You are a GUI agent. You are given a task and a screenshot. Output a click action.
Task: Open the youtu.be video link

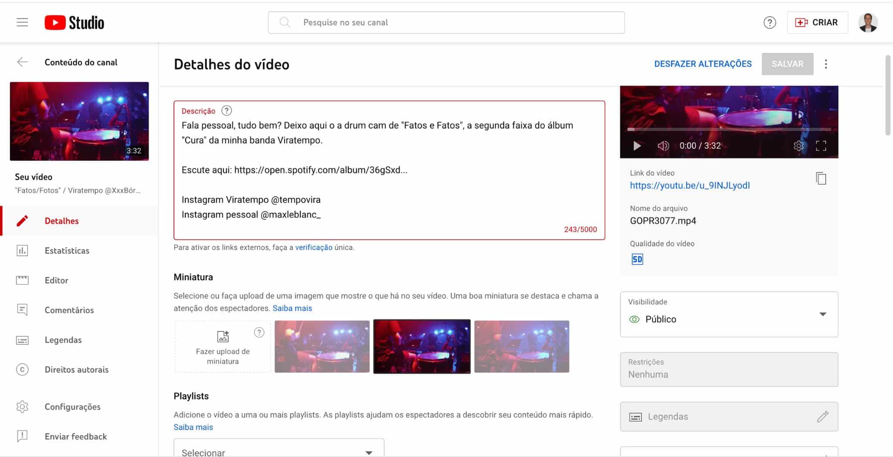690,185
